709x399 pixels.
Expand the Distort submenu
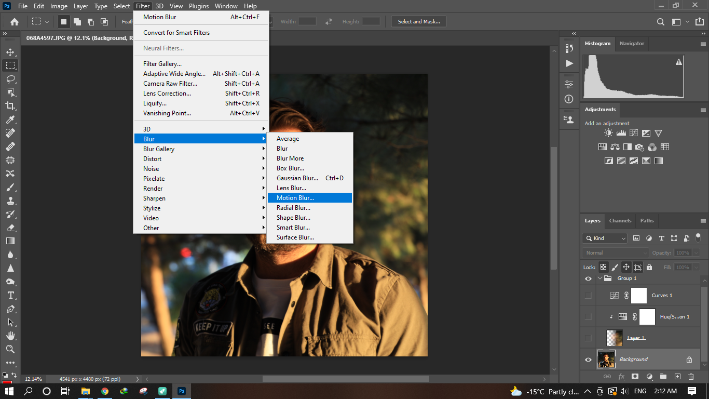pyautogui.click(x=201, y=159)
